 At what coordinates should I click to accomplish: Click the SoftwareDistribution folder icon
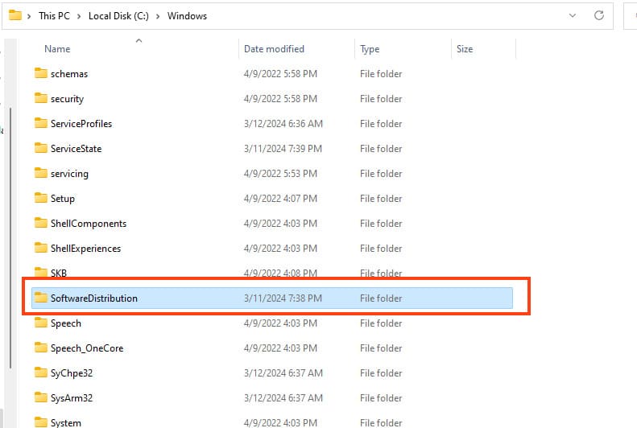pyautogui.click(x=41, y=298)
